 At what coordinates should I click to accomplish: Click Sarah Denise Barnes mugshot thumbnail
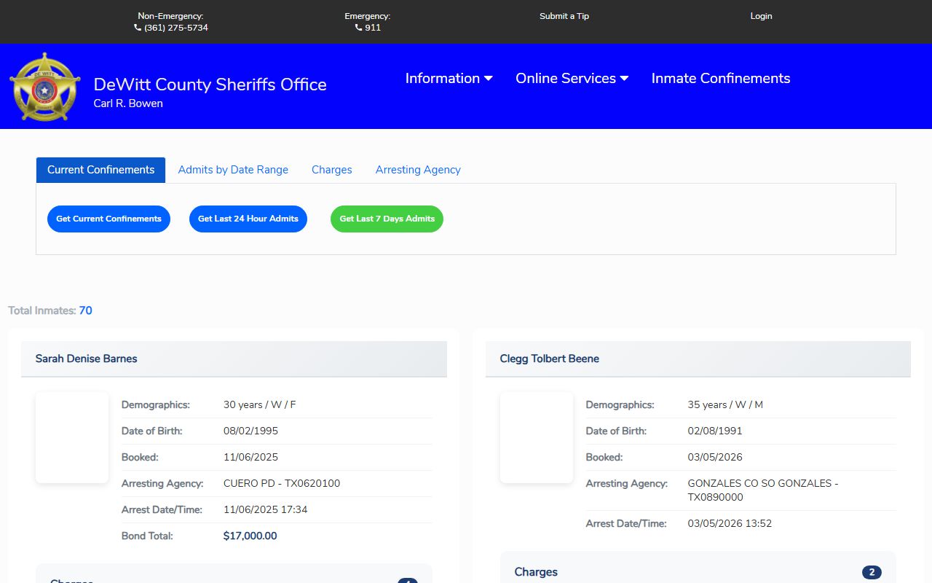point(72,437)
